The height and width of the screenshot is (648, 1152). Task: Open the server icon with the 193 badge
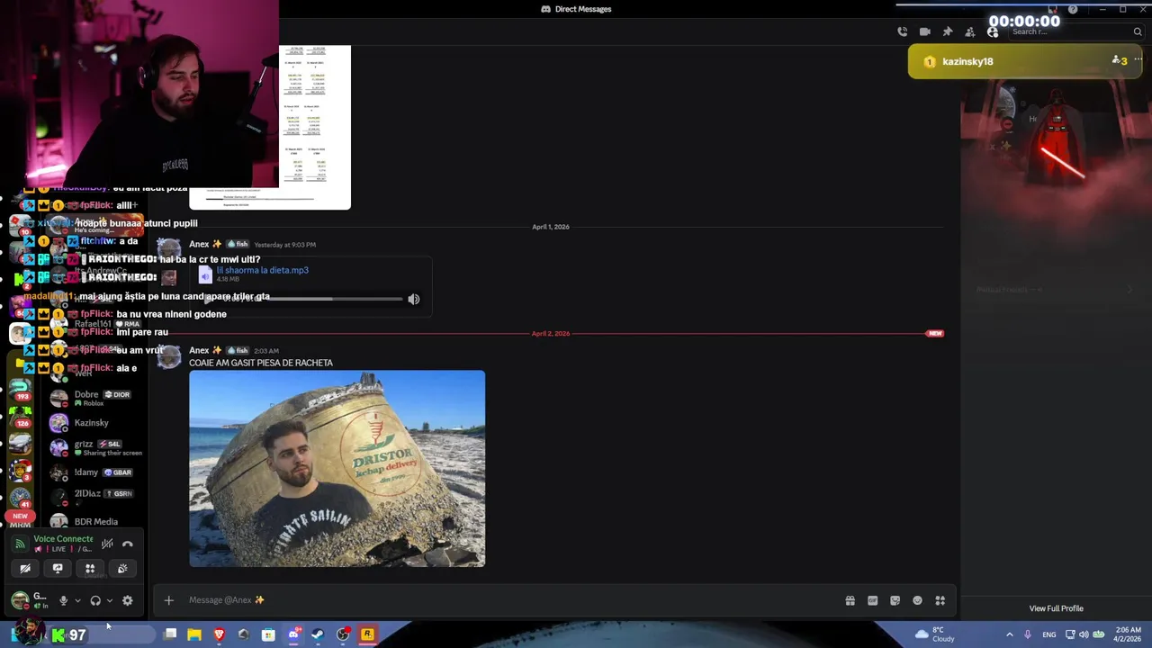pos(20,391)
